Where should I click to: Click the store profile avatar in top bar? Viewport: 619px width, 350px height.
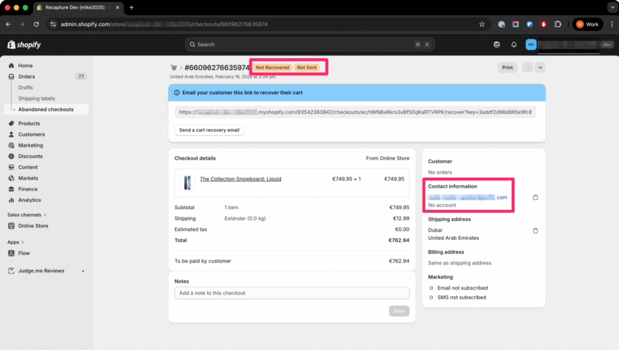coord(531,44)
